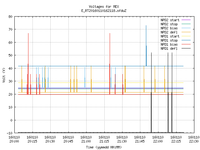Click the tall dark blue NPD1 stop spike peak

coord(146,46)
